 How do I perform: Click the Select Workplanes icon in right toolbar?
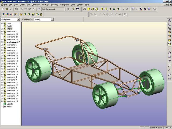point(169,28)
